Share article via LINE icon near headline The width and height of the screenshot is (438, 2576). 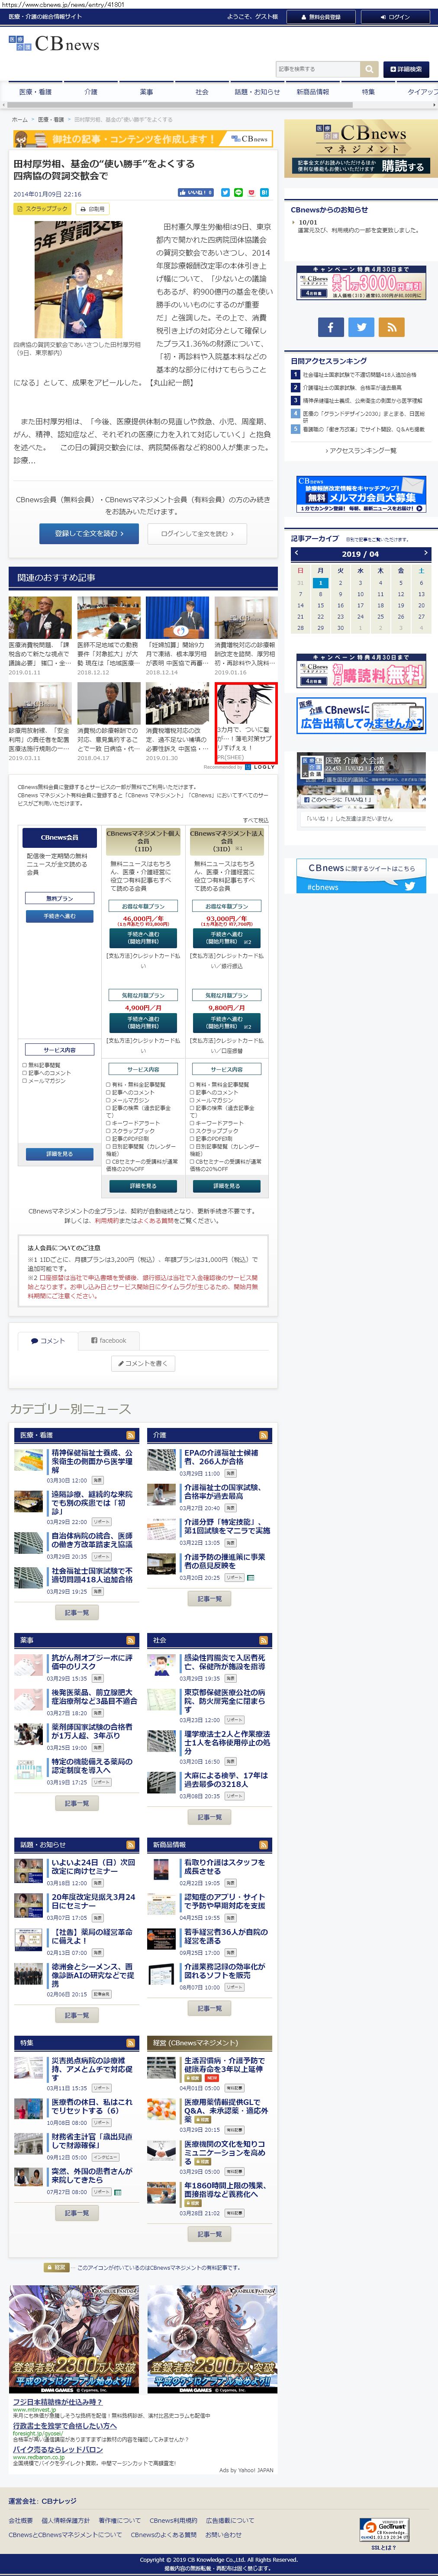(x=239, y=193)
